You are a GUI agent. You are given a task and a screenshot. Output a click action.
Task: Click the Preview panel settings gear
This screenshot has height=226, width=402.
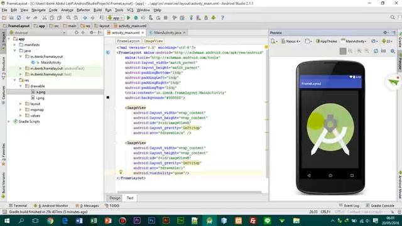pyautogui.click(x=385, y=33)
